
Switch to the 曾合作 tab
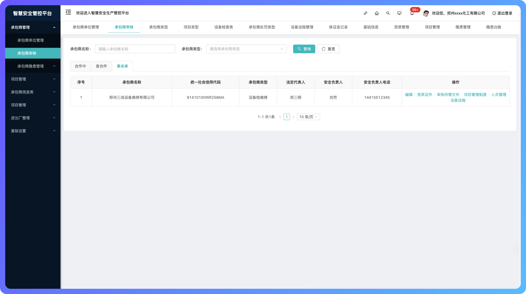101,66
